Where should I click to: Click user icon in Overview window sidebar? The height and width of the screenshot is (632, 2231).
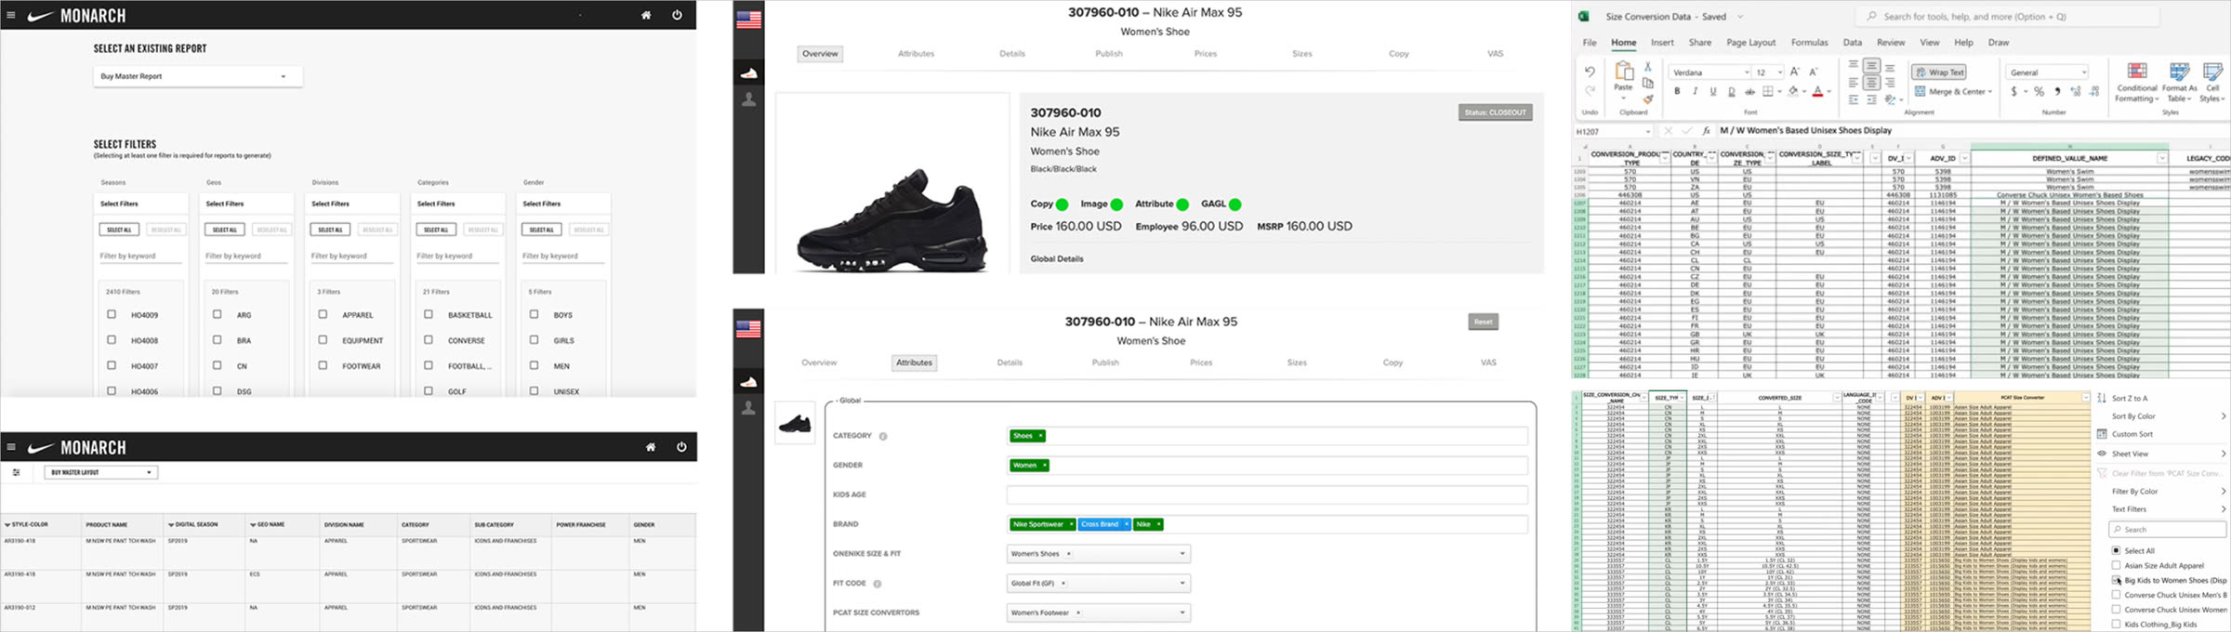[x=748, y=99]
